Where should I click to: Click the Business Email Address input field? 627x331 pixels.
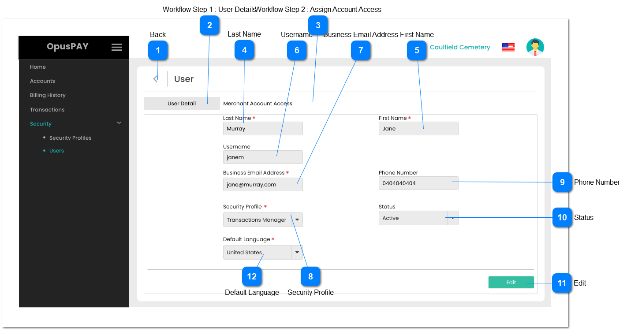point(262,184)
